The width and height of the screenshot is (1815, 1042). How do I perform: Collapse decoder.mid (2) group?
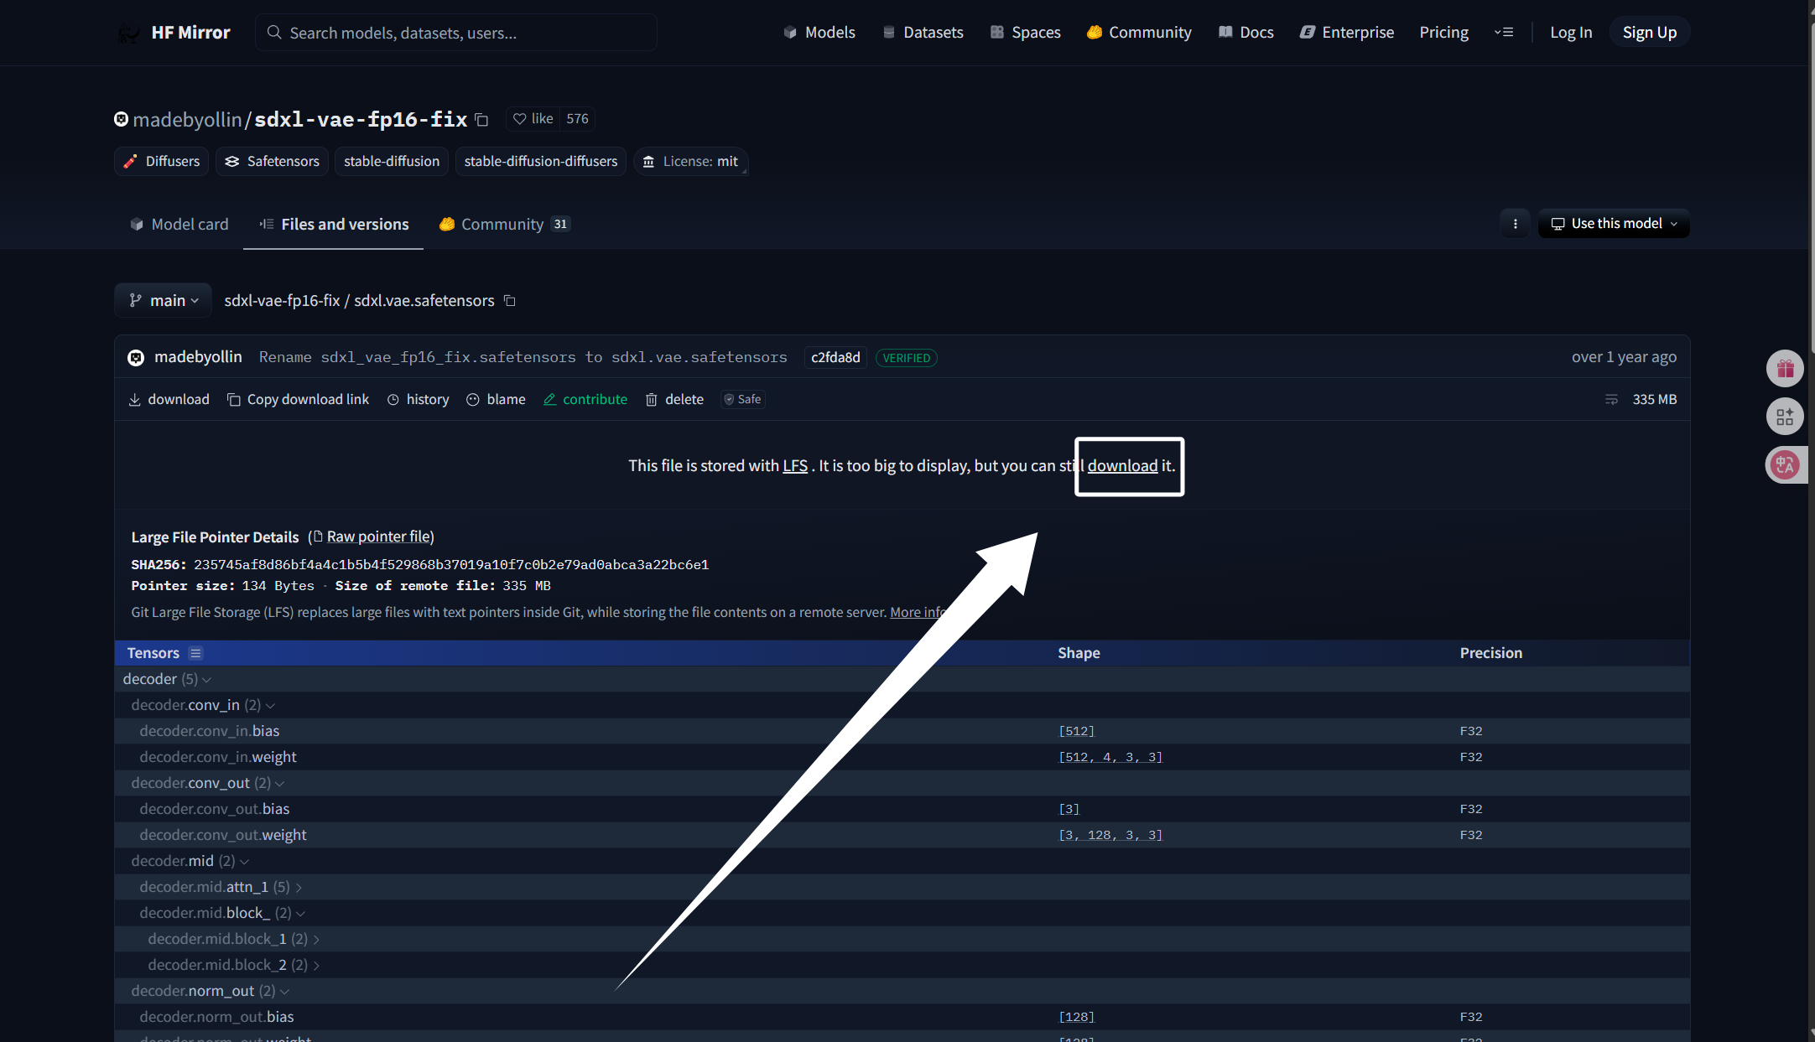point(190,861)
